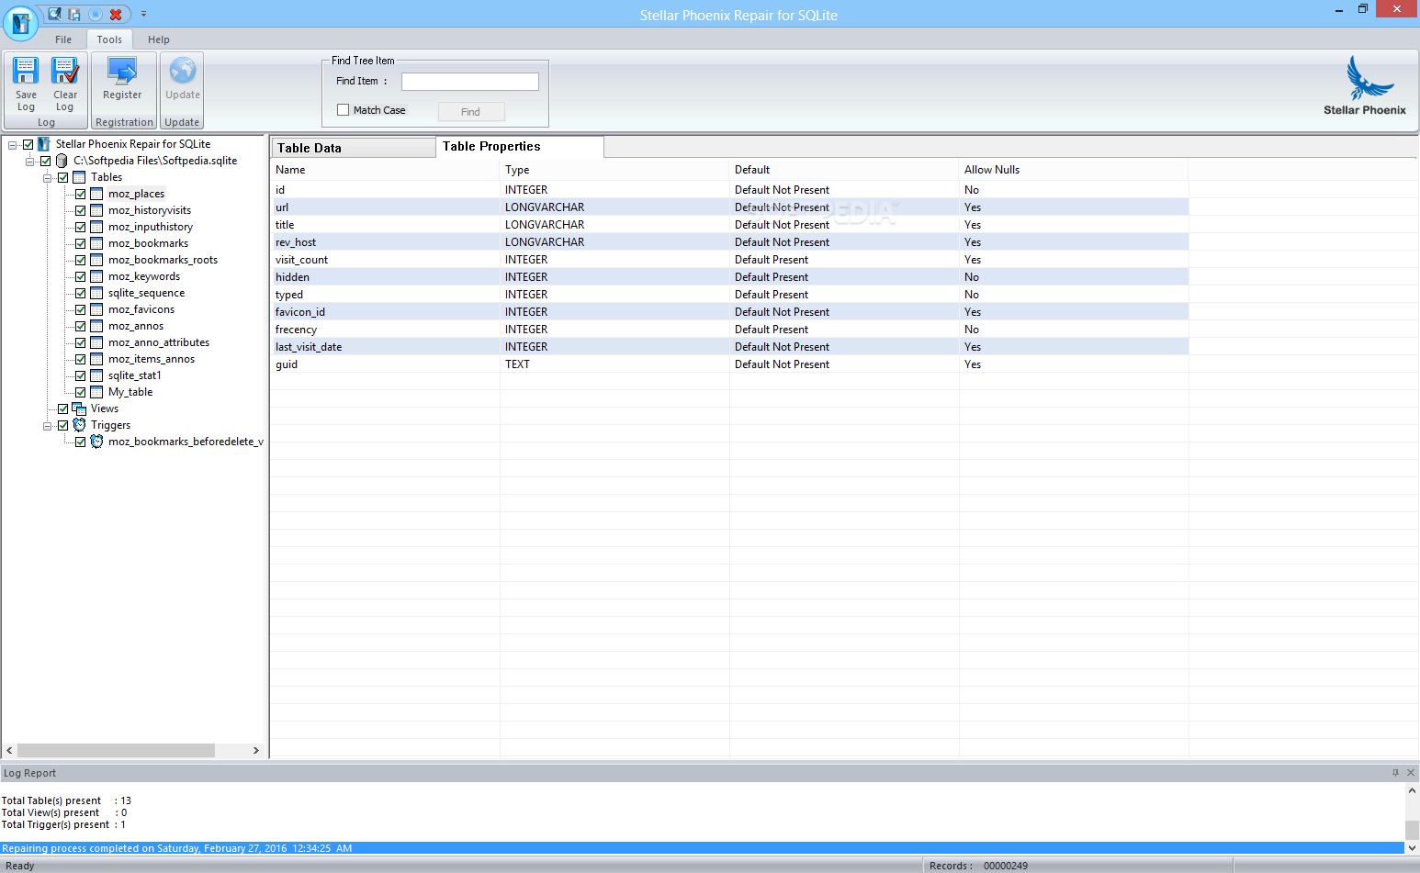Click the Type column header
This screenshot has width=1420, height=873.
615,170
